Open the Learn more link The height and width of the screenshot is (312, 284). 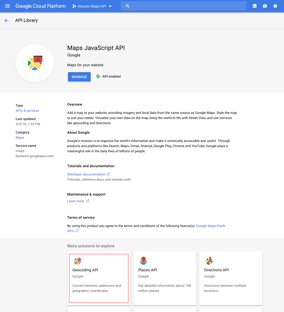(75, 201)
